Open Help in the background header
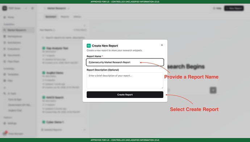 [217, 8]
